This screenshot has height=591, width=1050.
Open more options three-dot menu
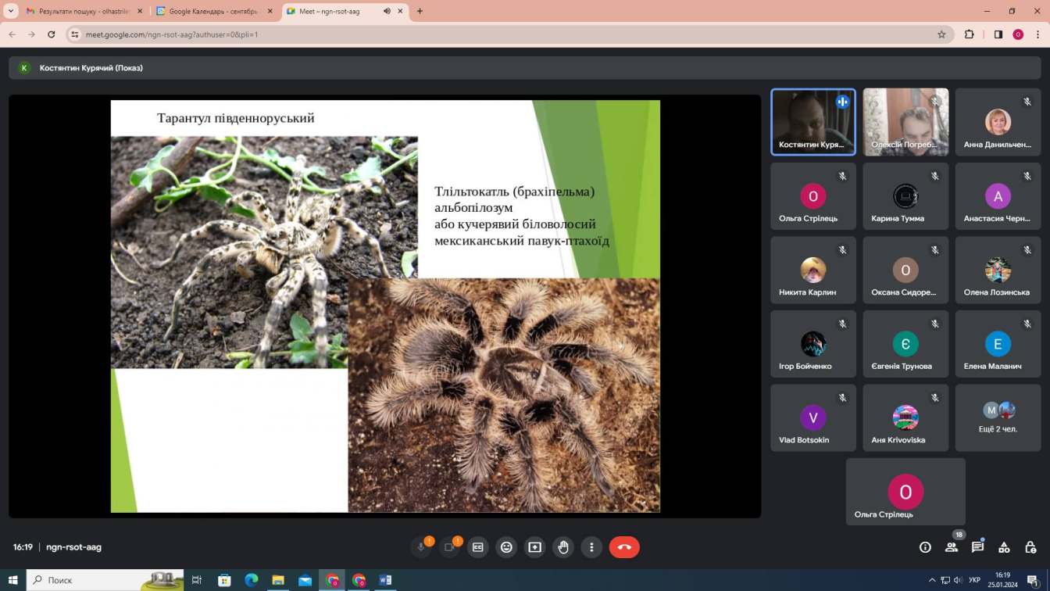(x=592, y=547)
